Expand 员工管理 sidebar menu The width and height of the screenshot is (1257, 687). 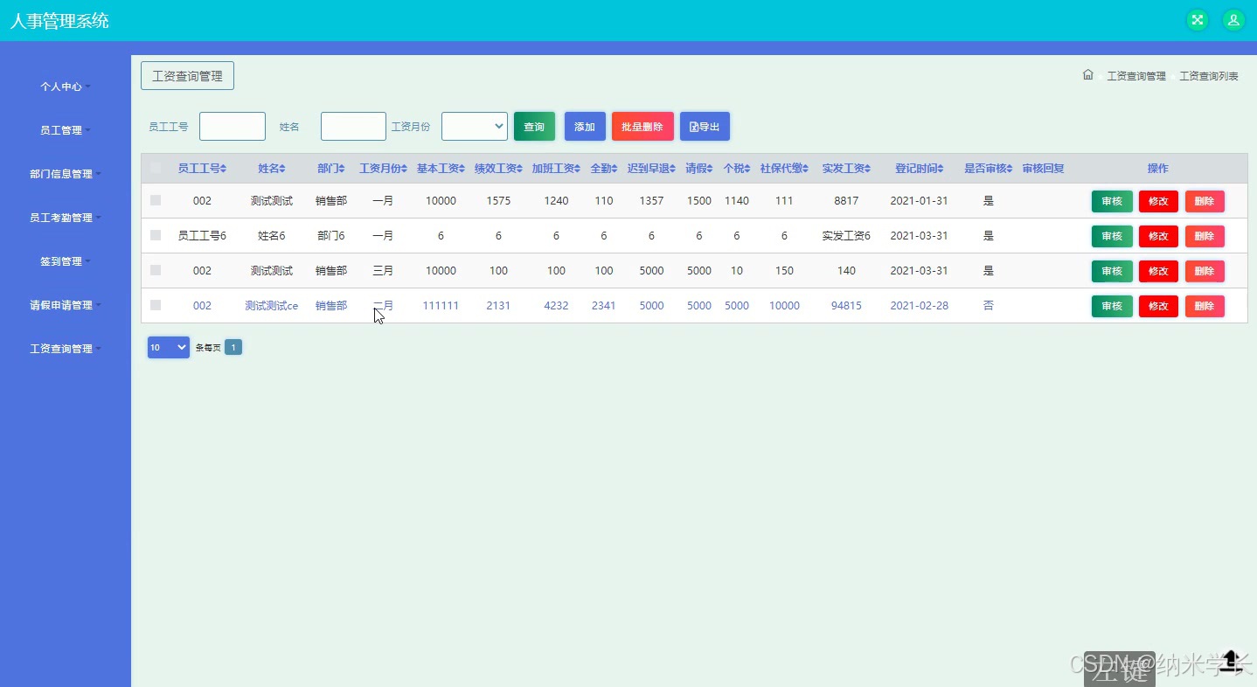[66, 130]
